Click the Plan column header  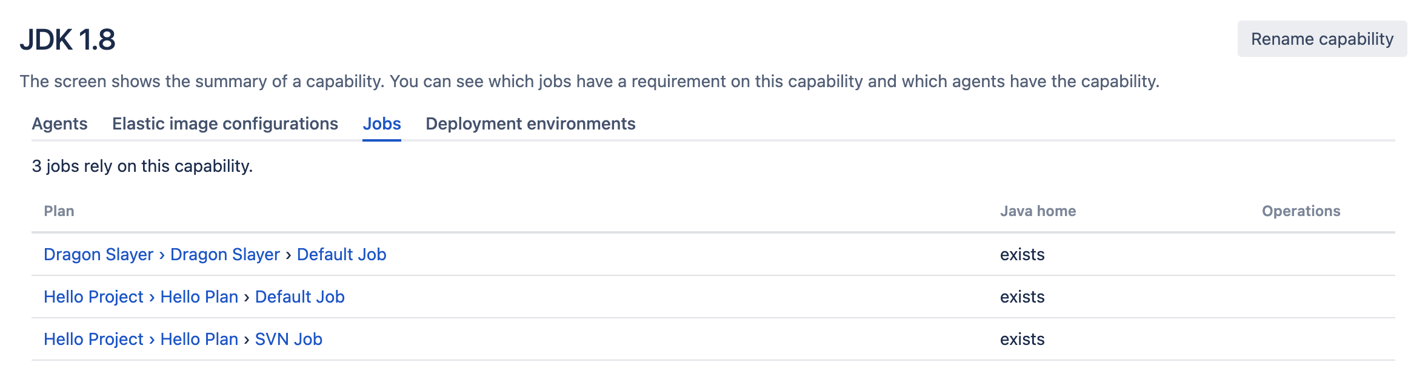coord(59,211)
